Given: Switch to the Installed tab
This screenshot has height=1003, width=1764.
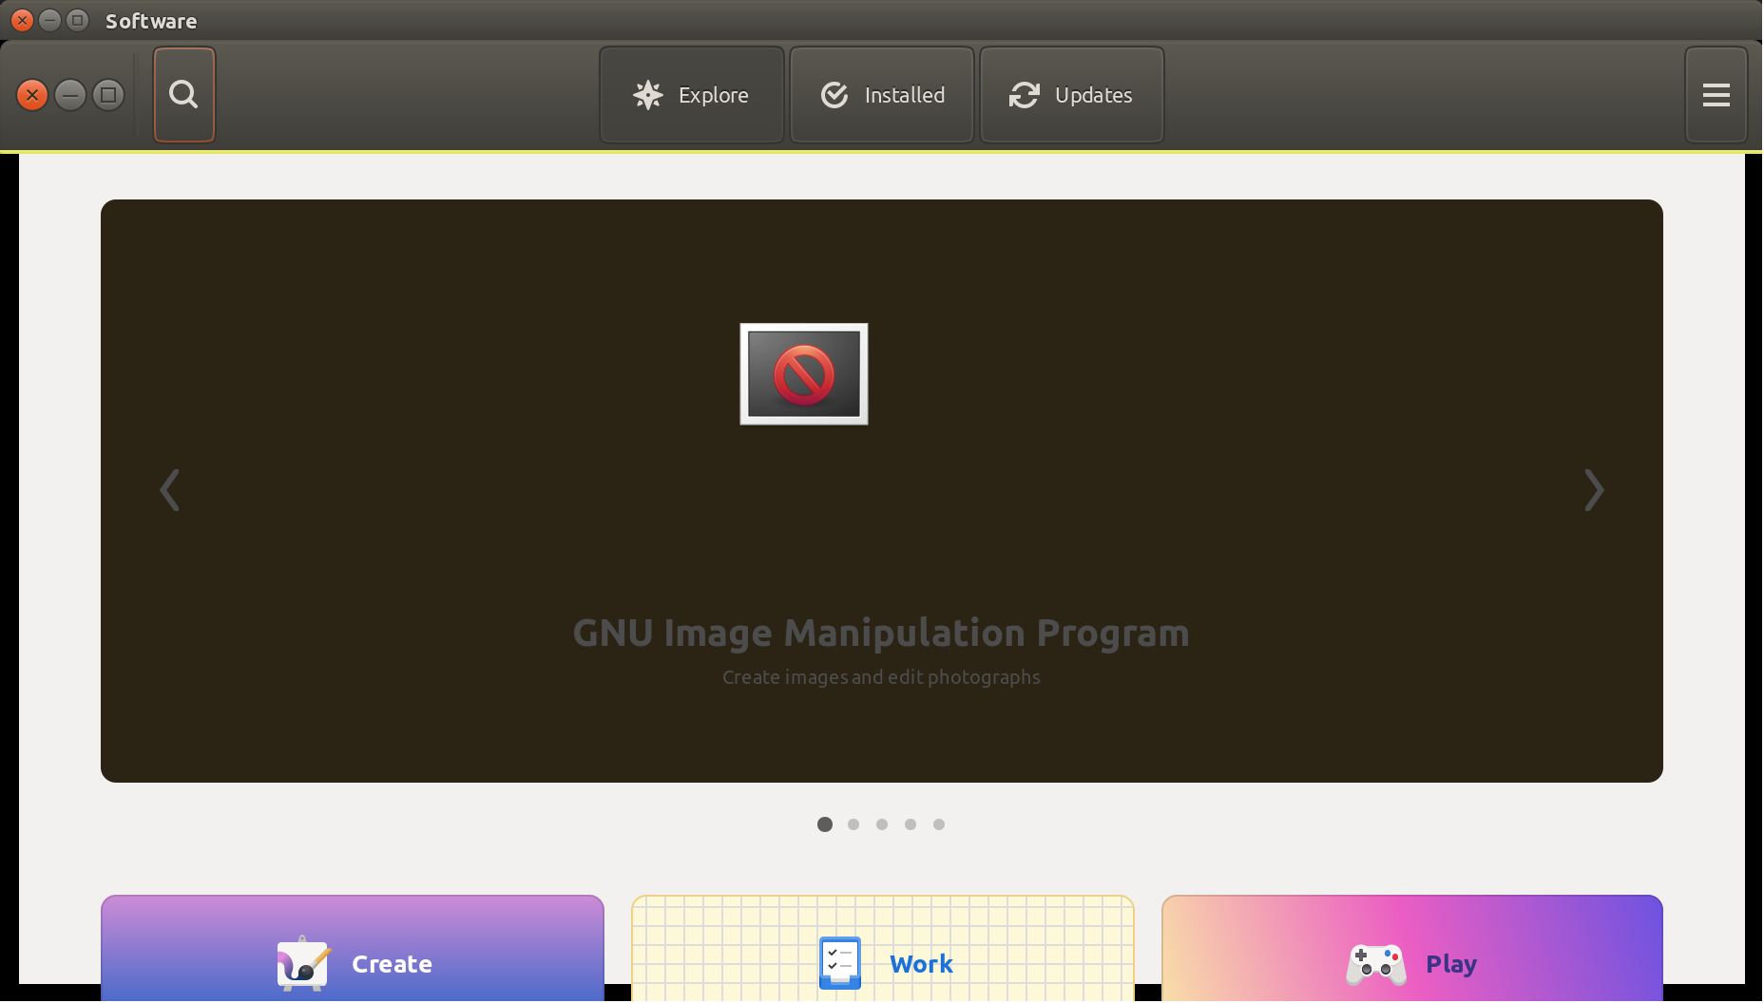Looking at the screenshot, I should pos(882,95).
